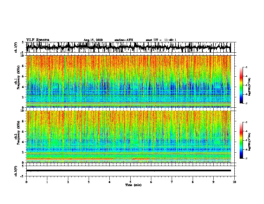Click the ch.1 color bar log(PSD) label

[250, 87]
